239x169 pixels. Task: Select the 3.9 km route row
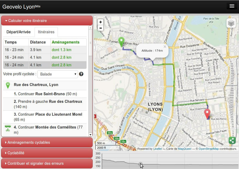[x=45, y=50]
